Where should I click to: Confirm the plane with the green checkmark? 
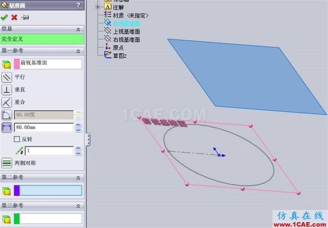[x=4, y=17]
